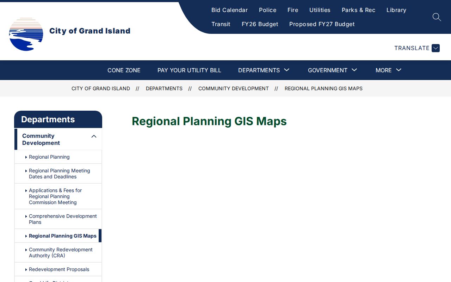Viewport: 451px width, 282px height.
Task: Click the Regional Planning GIS Maps page heading
Action: click(x=209, y=121)
